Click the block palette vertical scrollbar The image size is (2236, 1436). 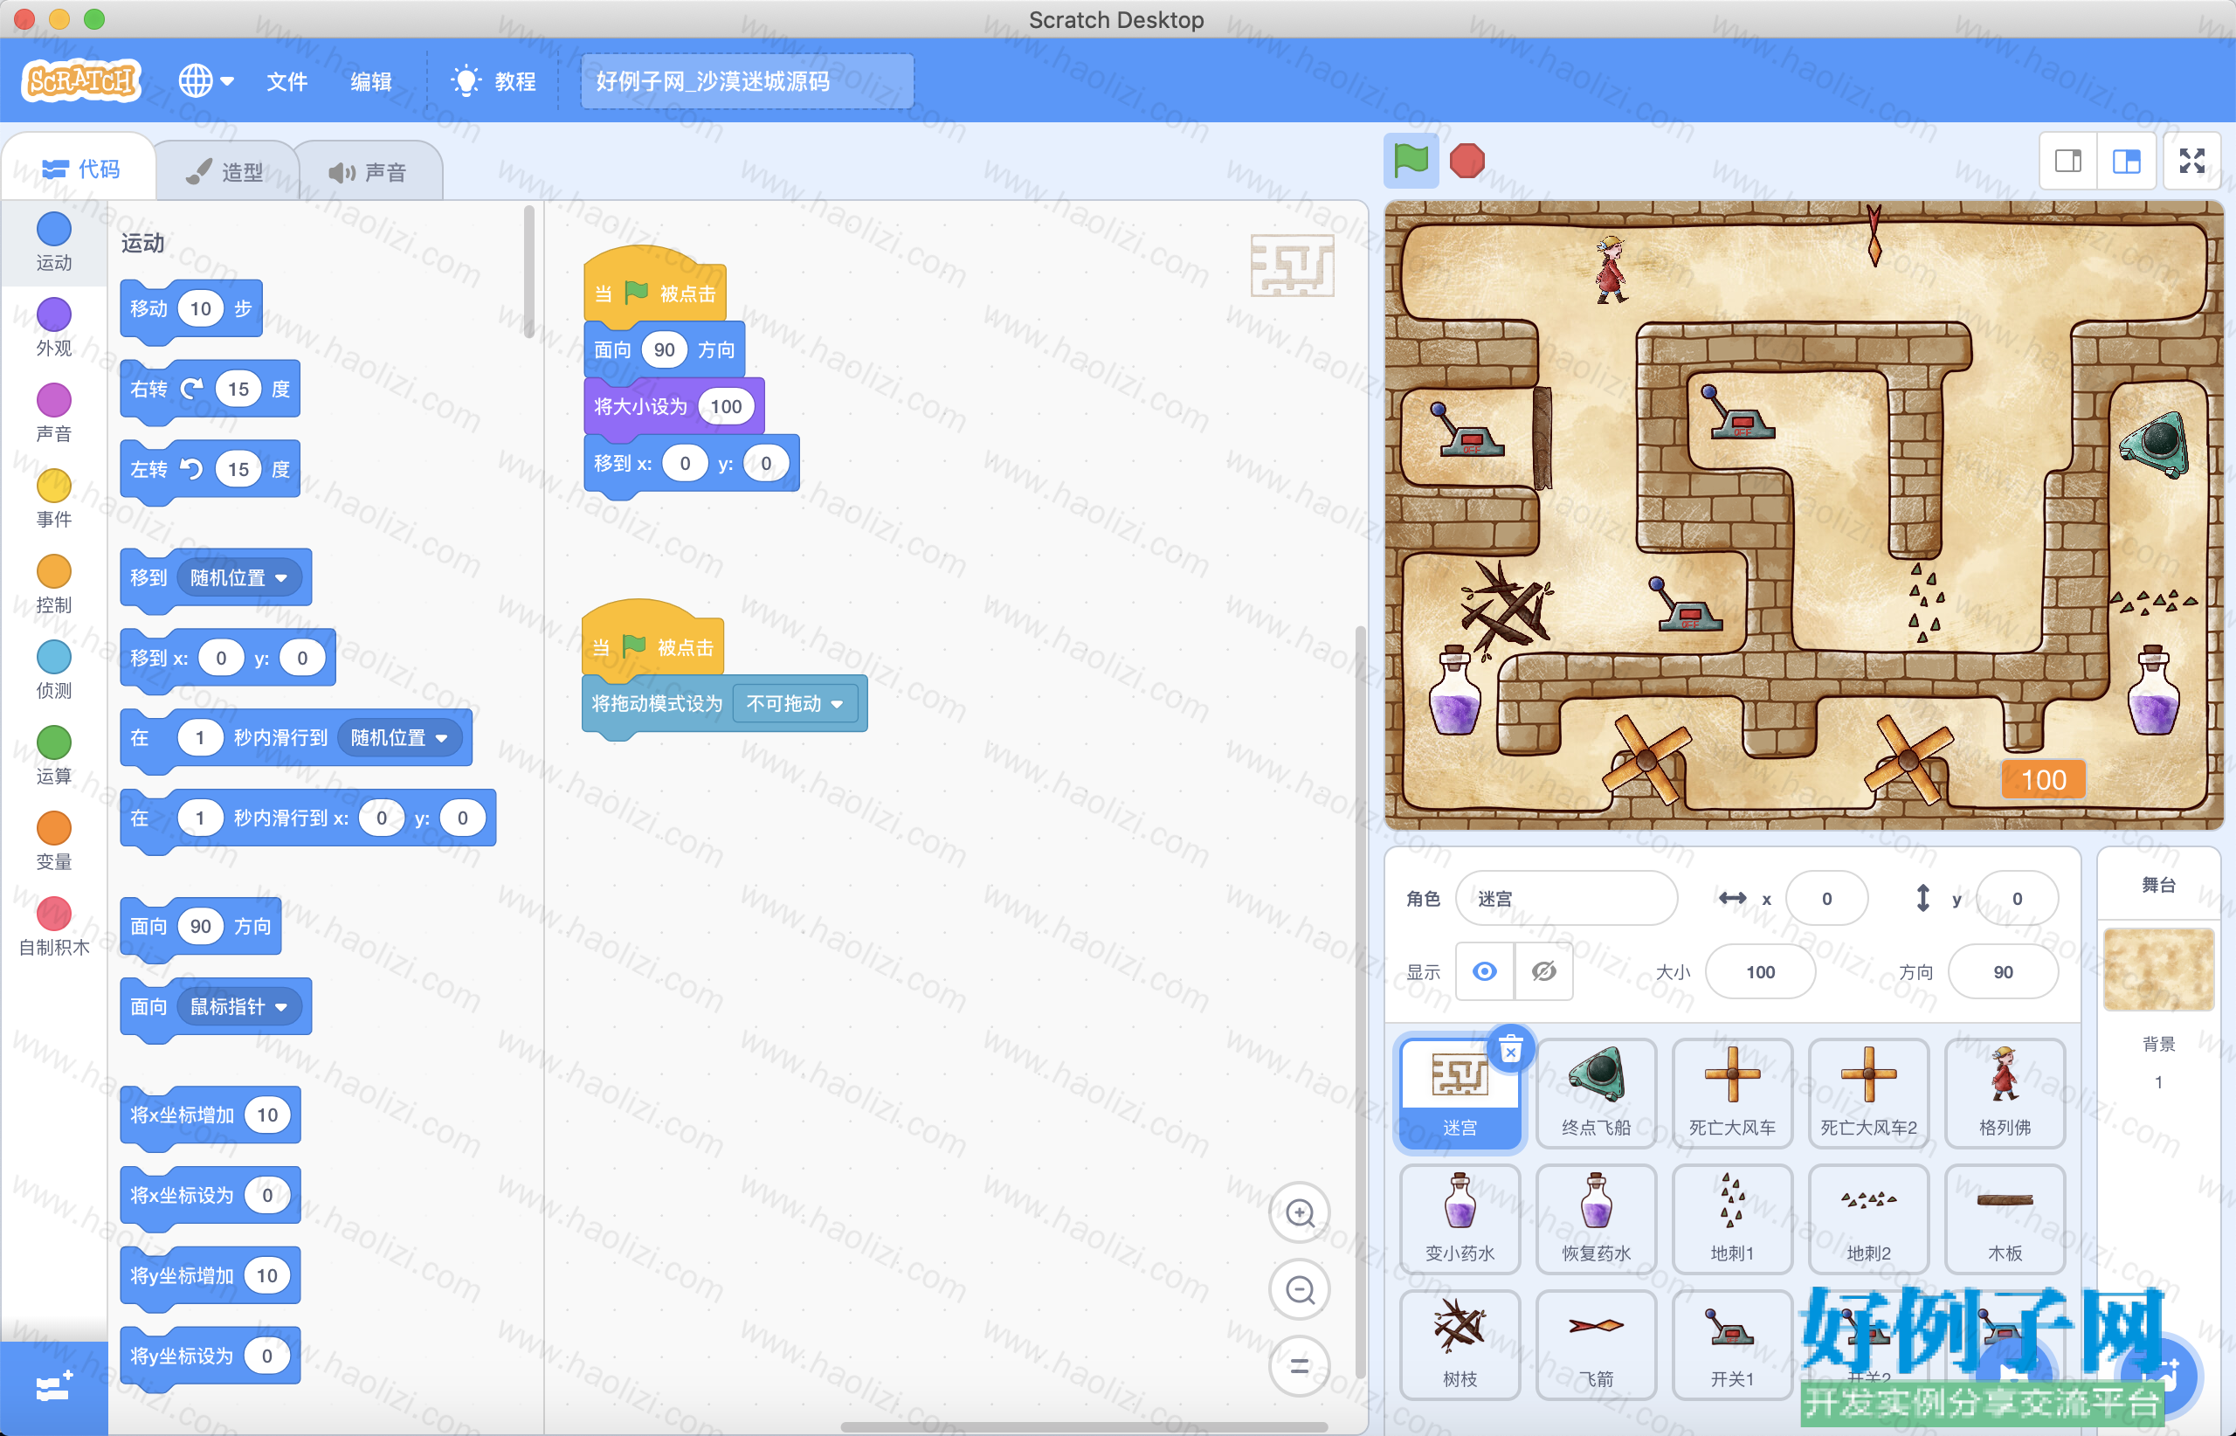[528, 273]
